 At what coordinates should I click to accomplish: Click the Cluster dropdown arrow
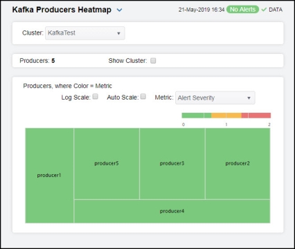click(x=118, y=33)
